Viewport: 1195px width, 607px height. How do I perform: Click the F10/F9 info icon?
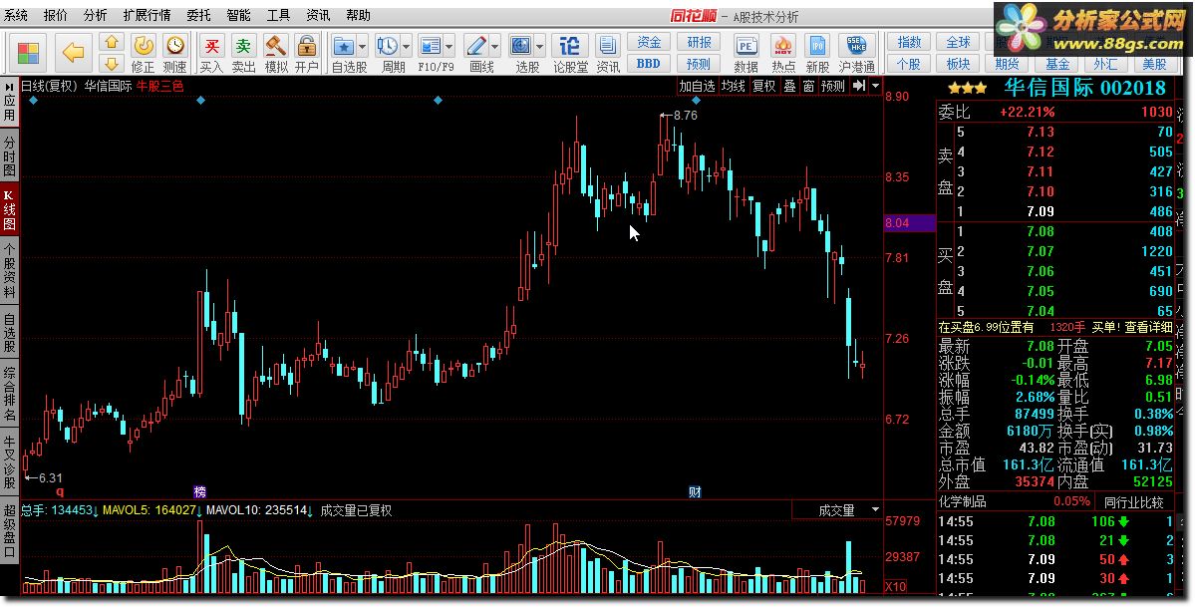click(431, 46)
